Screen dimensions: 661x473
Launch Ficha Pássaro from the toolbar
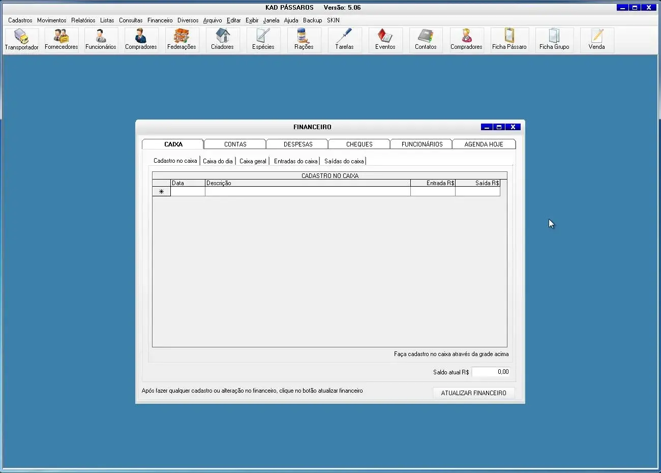pos(509,40)
